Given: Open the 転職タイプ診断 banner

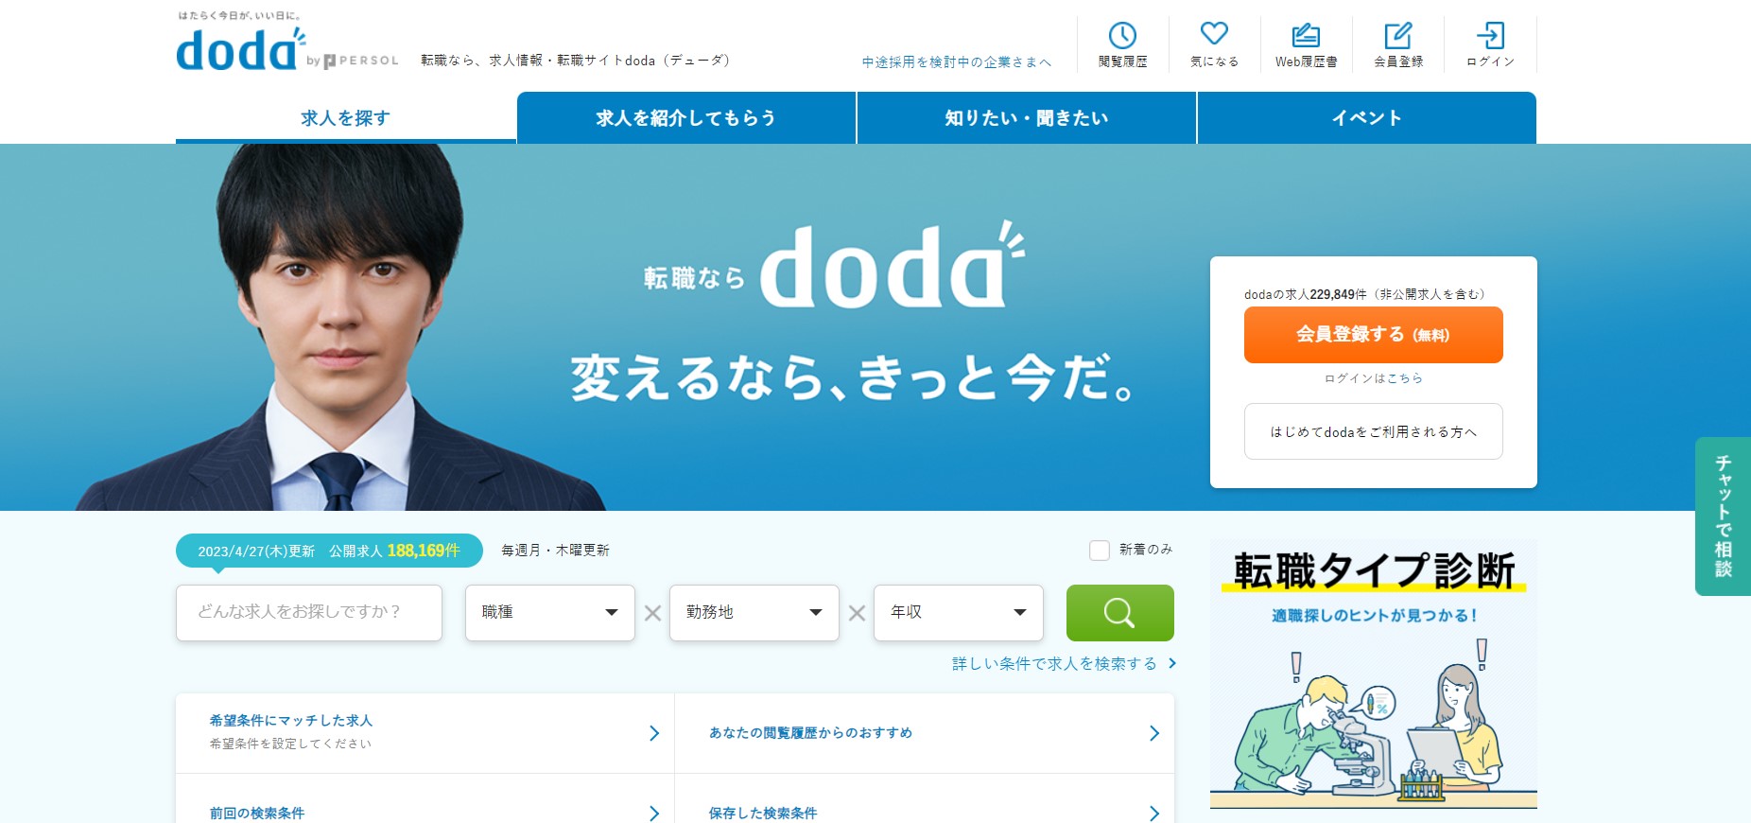Looking at the screenshot, I should click(x=1373, y=674).
